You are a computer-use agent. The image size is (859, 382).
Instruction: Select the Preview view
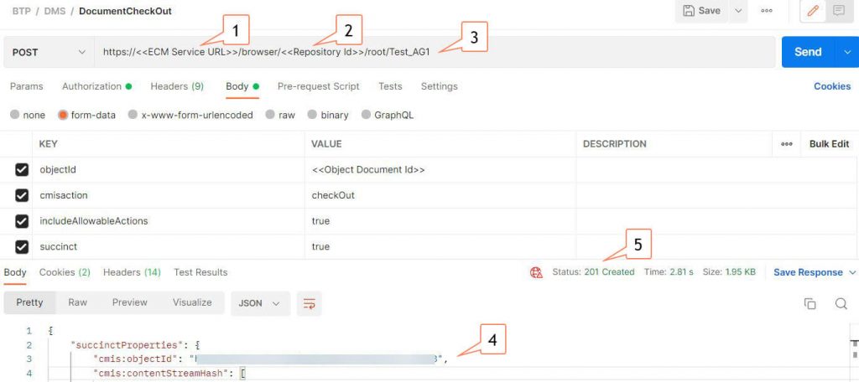click(x=130, y=302)
